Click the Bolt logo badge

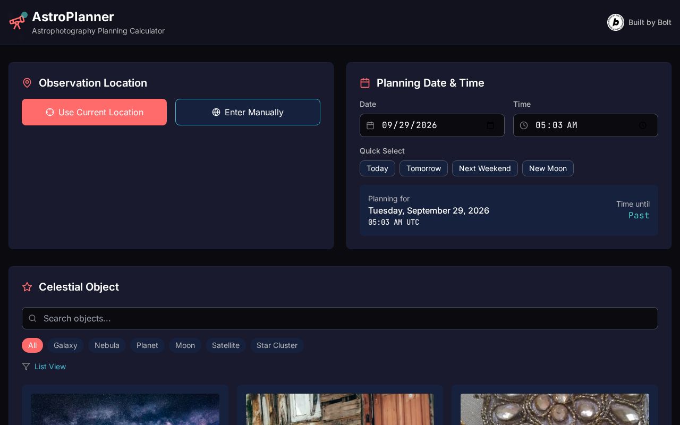[616, 22]
